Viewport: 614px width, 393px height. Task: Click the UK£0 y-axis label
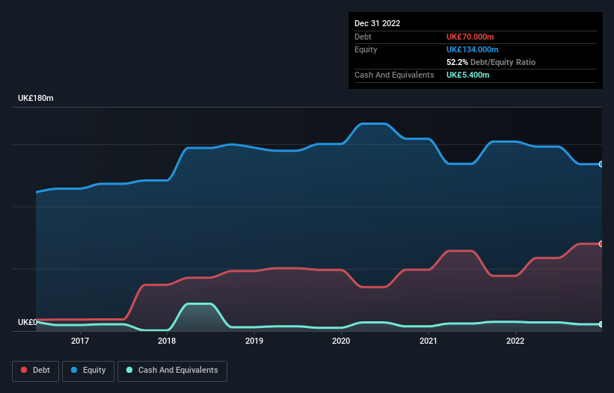coord(28,322)
